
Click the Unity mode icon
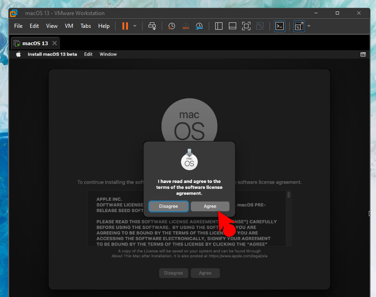click(260, 26)
